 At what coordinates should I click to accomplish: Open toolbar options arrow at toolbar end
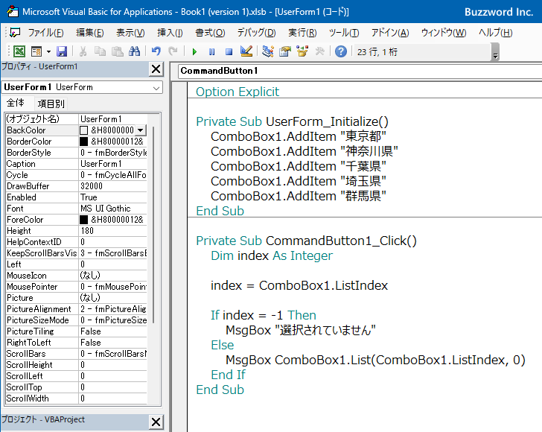[x=495, y=52]
